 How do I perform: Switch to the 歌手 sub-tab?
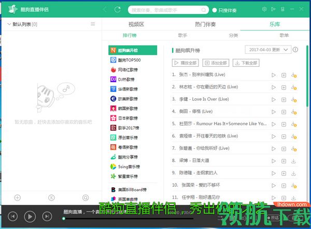pyautogui.click(x=182, y=35)
